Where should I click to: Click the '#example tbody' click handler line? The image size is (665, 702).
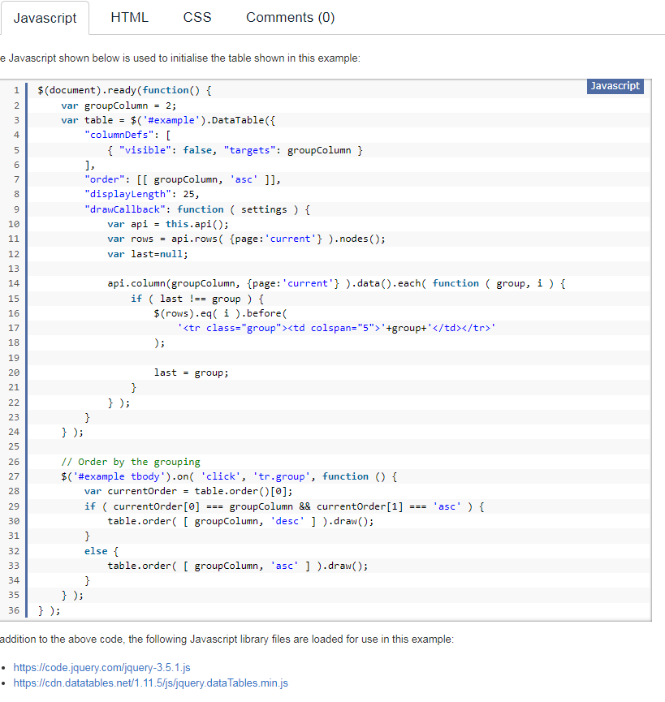coord(229,477)
